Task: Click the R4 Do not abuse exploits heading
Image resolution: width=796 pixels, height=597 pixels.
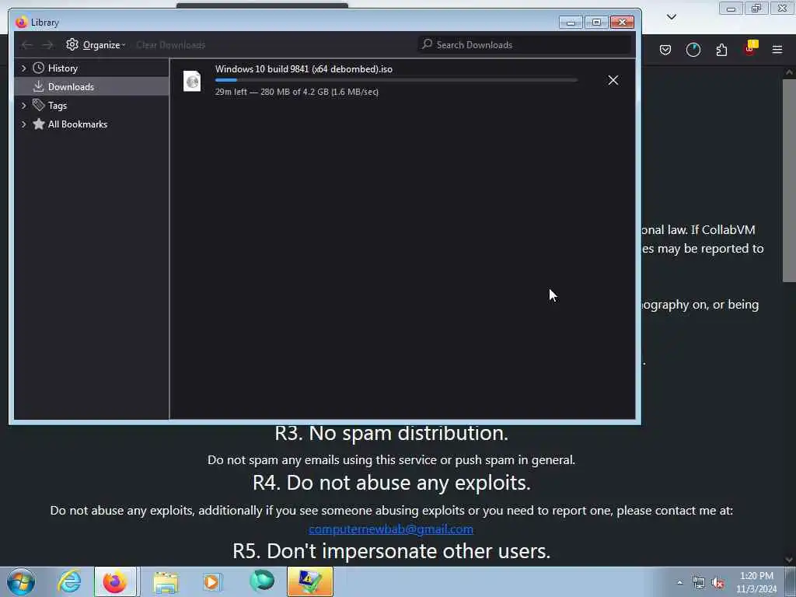Action: [x=392, y=482]
